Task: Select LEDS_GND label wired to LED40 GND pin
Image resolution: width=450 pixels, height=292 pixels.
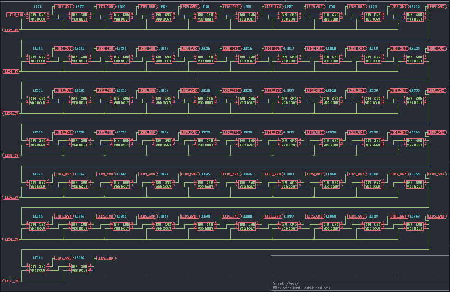Action: click(x=437, y=132)
